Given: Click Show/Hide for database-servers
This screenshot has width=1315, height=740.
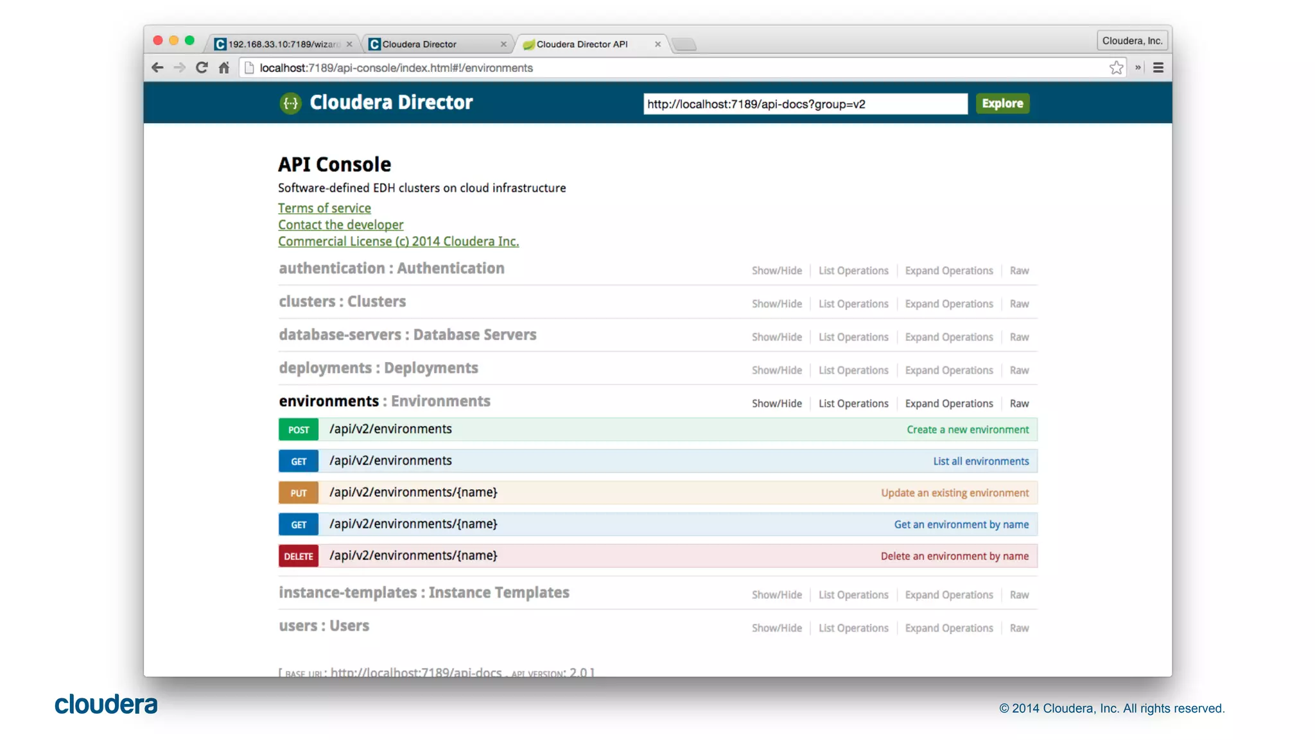Looking at the screenshot, I should pyautogui.click(x=777, y=338).
